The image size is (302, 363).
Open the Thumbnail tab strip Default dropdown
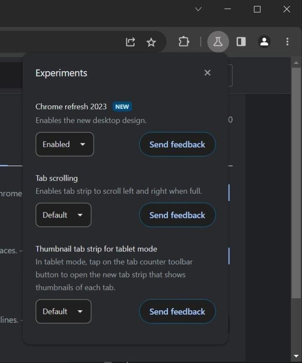pos(63,312)
